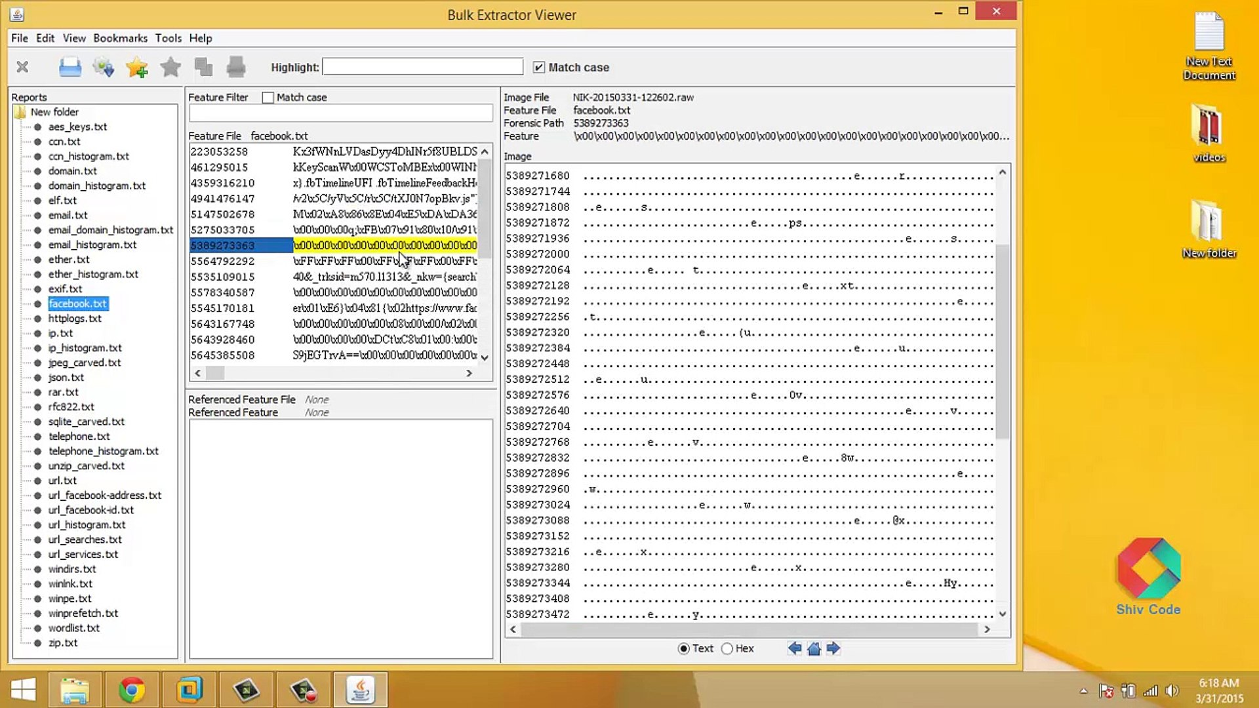Click the gray Print icon in toolbar

236,67
